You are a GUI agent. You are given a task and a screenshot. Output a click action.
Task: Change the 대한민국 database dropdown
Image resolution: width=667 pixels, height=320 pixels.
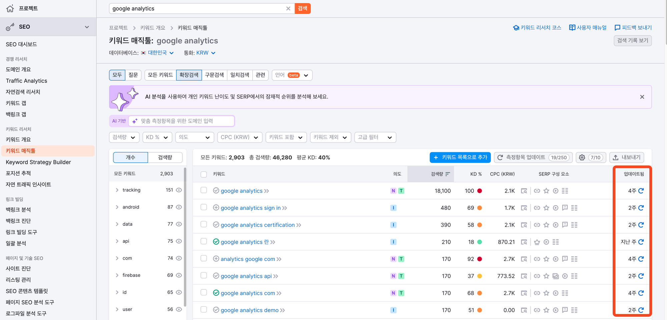[157, 53]
